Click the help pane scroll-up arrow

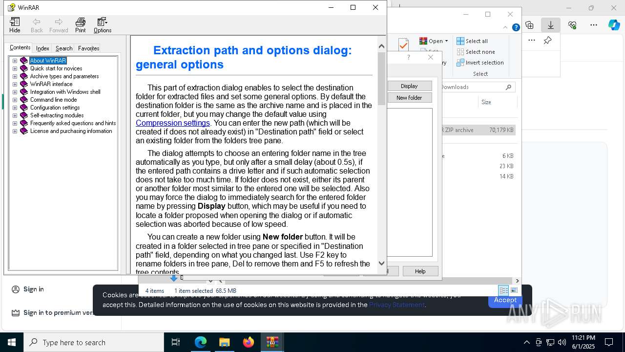coord(381,46)
